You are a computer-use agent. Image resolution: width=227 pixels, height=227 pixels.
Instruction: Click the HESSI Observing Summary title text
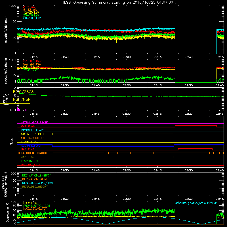(x=120, y=3)
